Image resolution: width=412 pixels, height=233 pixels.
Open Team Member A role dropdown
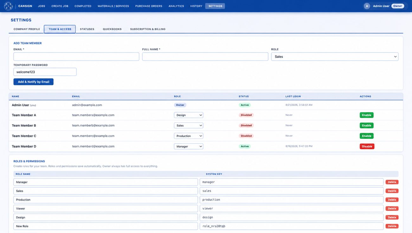point(189,115)
